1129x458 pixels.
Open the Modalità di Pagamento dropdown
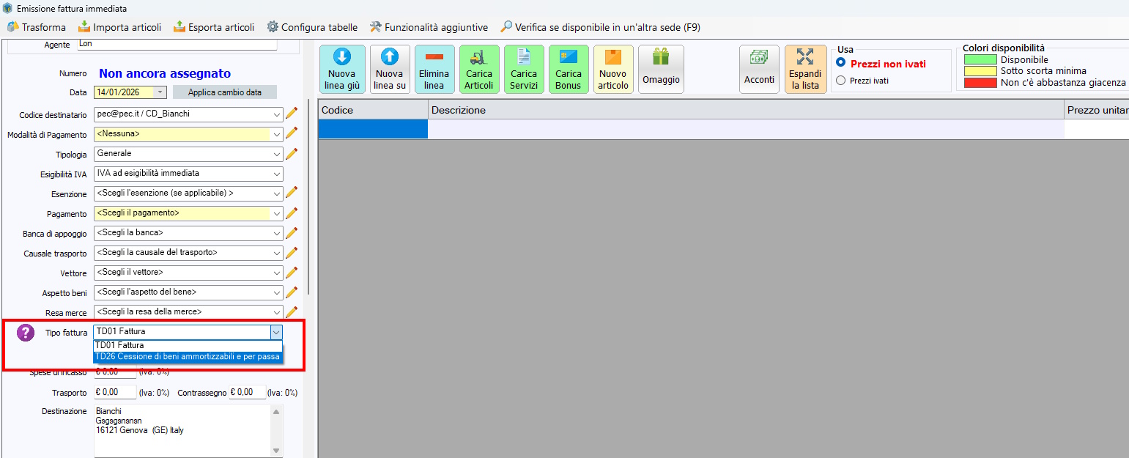[x=275, y=134]
